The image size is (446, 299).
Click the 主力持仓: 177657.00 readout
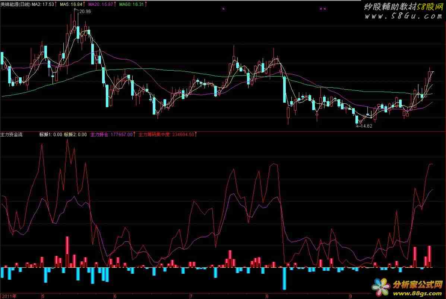(x=111, y=135)
